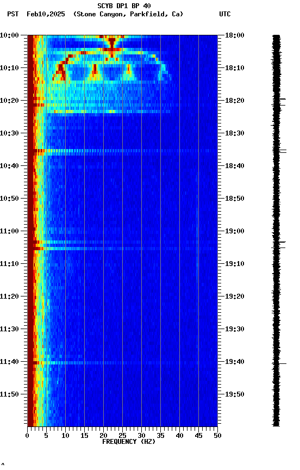Click the '19:10' UTC time label
300x470 pixels.
235,264
